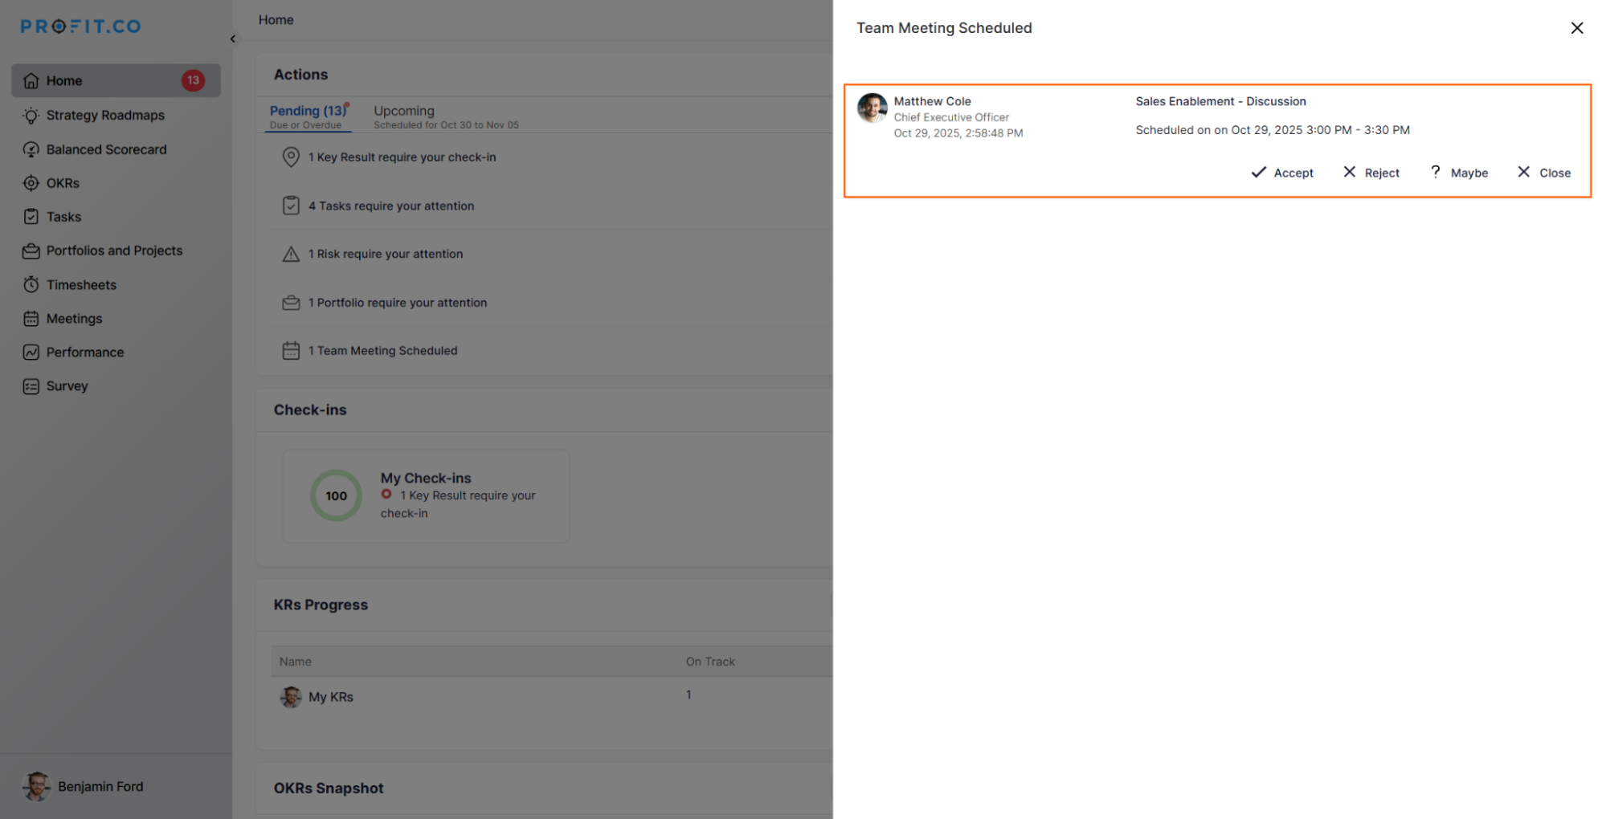Screen dimensions: 1606x819
Task: Go to OKRs section
Action: 63,183
